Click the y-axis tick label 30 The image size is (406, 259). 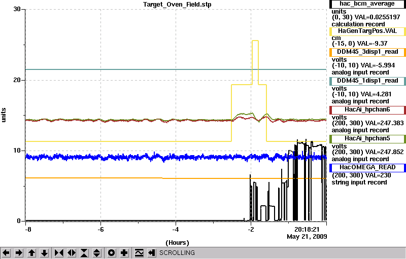coord(17,9)
